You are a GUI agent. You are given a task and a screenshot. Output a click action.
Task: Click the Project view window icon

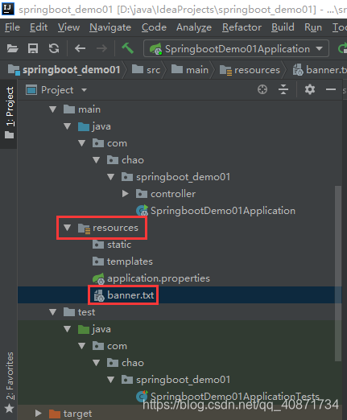click(31, 90)
